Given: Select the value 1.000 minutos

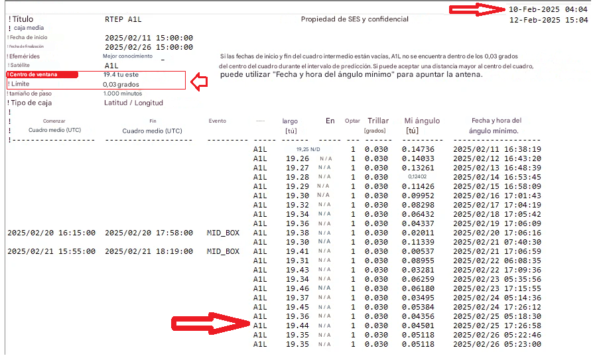Looking at the screenshot, I should 123,93.
